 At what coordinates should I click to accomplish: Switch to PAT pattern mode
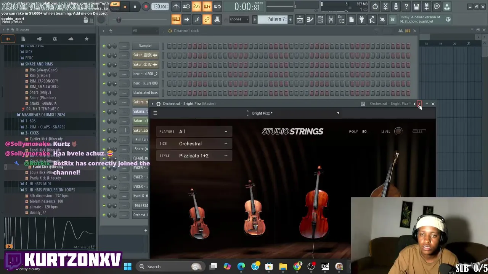[x=115, y=4]
